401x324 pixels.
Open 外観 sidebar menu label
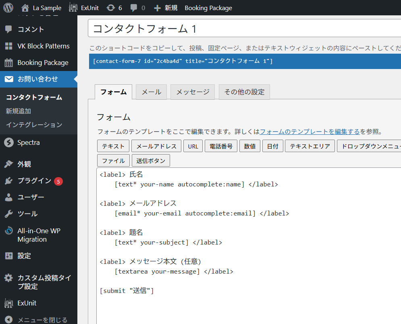(24, 164)
